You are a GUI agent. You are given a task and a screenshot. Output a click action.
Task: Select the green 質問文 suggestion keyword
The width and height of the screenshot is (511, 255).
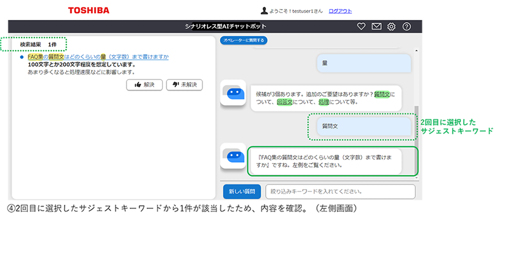pyautogui.click(x=382, y=94)
